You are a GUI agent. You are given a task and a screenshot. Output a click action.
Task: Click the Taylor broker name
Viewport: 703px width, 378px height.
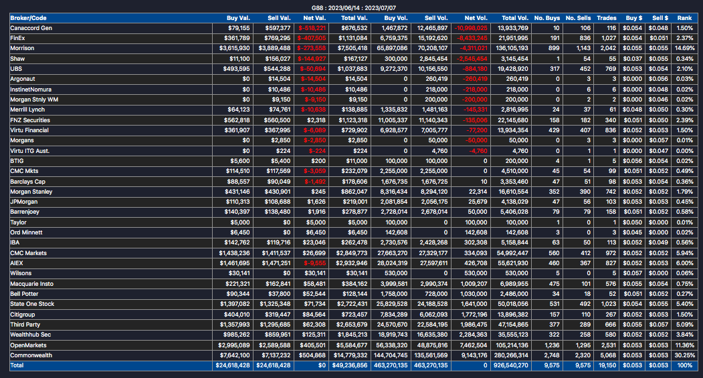coord(18,222)
